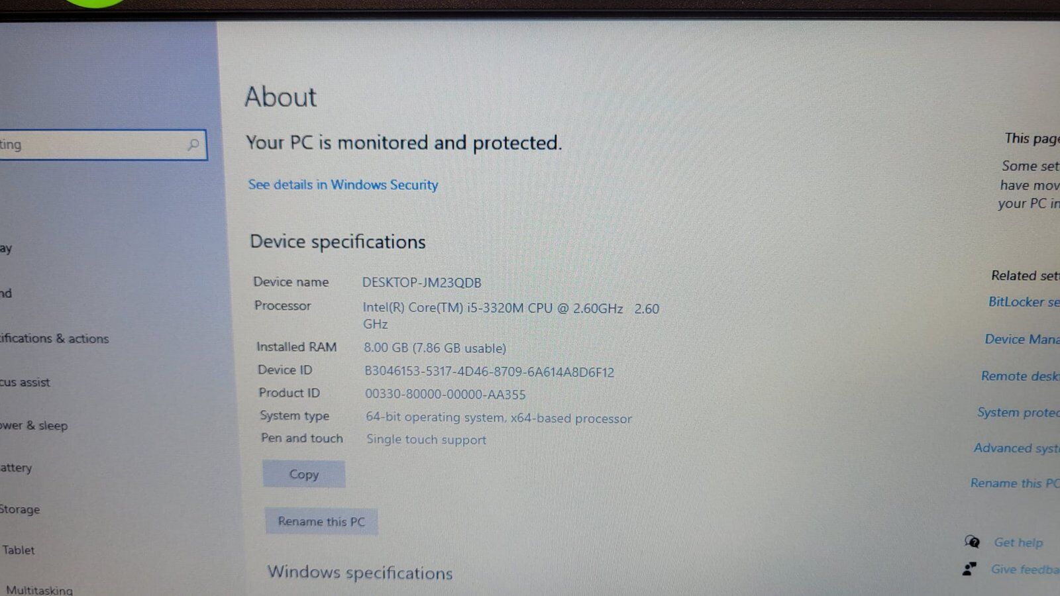
Task: Click the Get help chat icon
Action: point(972,542)
